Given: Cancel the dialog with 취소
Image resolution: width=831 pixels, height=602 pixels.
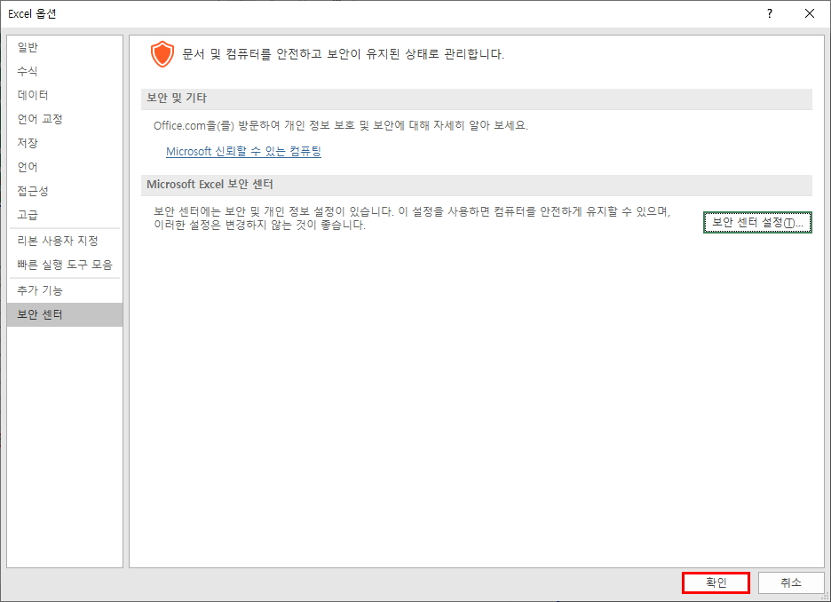Looking at the screenshot, I should (x=791, y=583).
